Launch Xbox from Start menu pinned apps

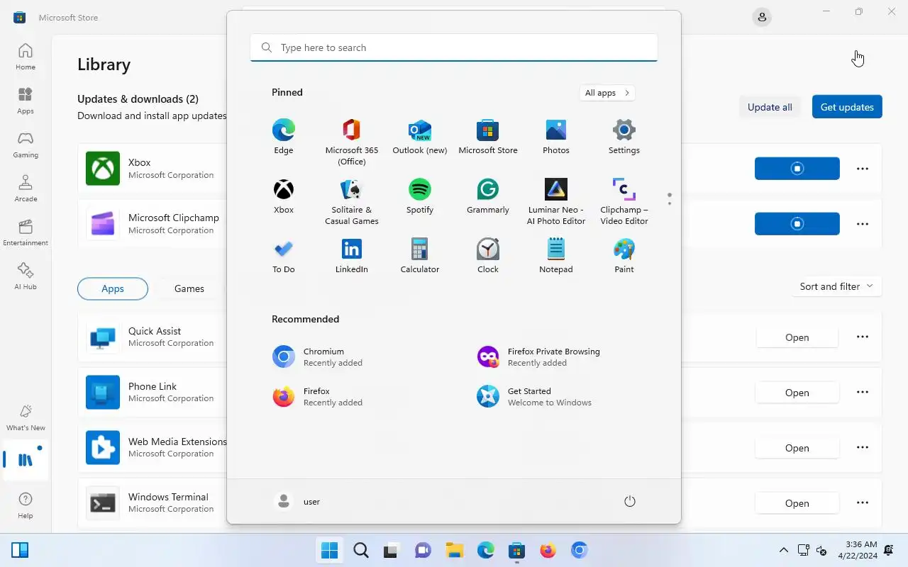point(283,196)
